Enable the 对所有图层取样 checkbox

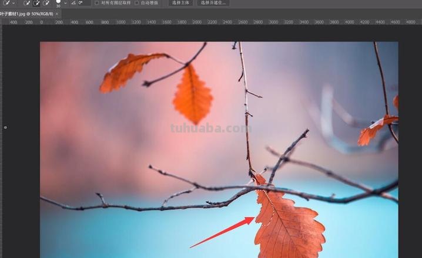tap(97, 3)
